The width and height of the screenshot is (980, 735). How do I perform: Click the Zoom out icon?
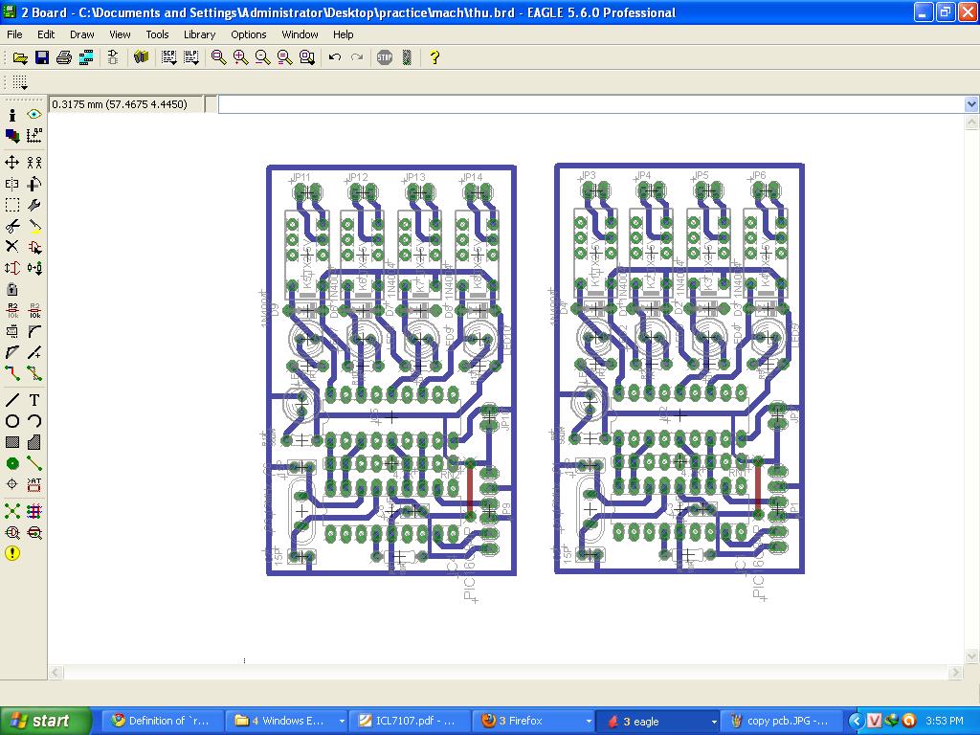coord(262,57)
